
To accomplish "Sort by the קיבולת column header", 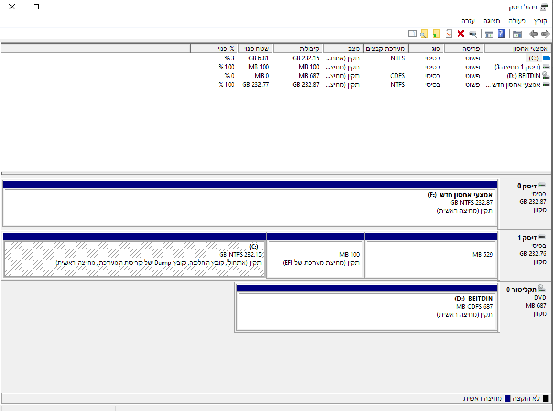I will tap(298, 48).
